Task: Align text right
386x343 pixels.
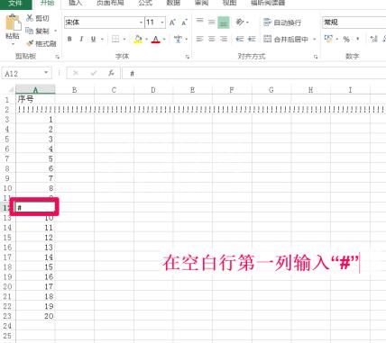Action: click(x=224, y=39)
